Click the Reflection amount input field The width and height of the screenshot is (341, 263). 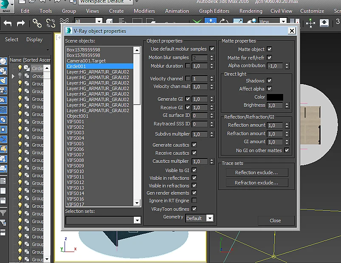point(275,125)
